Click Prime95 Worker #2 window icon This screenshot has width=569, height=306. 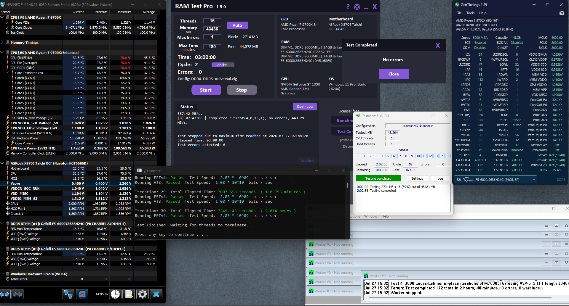311,244
